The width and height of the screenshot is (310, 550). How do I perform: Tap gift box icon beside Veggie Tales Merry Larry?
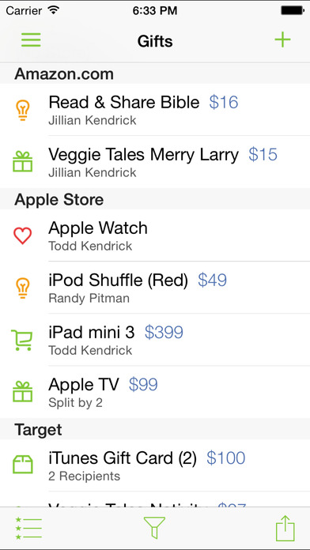23,162
